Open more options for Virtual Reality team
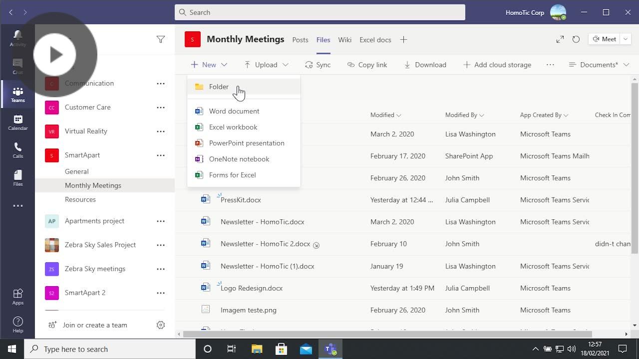The image size is (639, 359). coord(161,131)
